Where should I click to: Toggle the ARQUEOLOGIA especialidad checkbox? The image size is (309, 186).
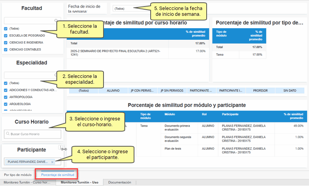click(x=5, y=104)
